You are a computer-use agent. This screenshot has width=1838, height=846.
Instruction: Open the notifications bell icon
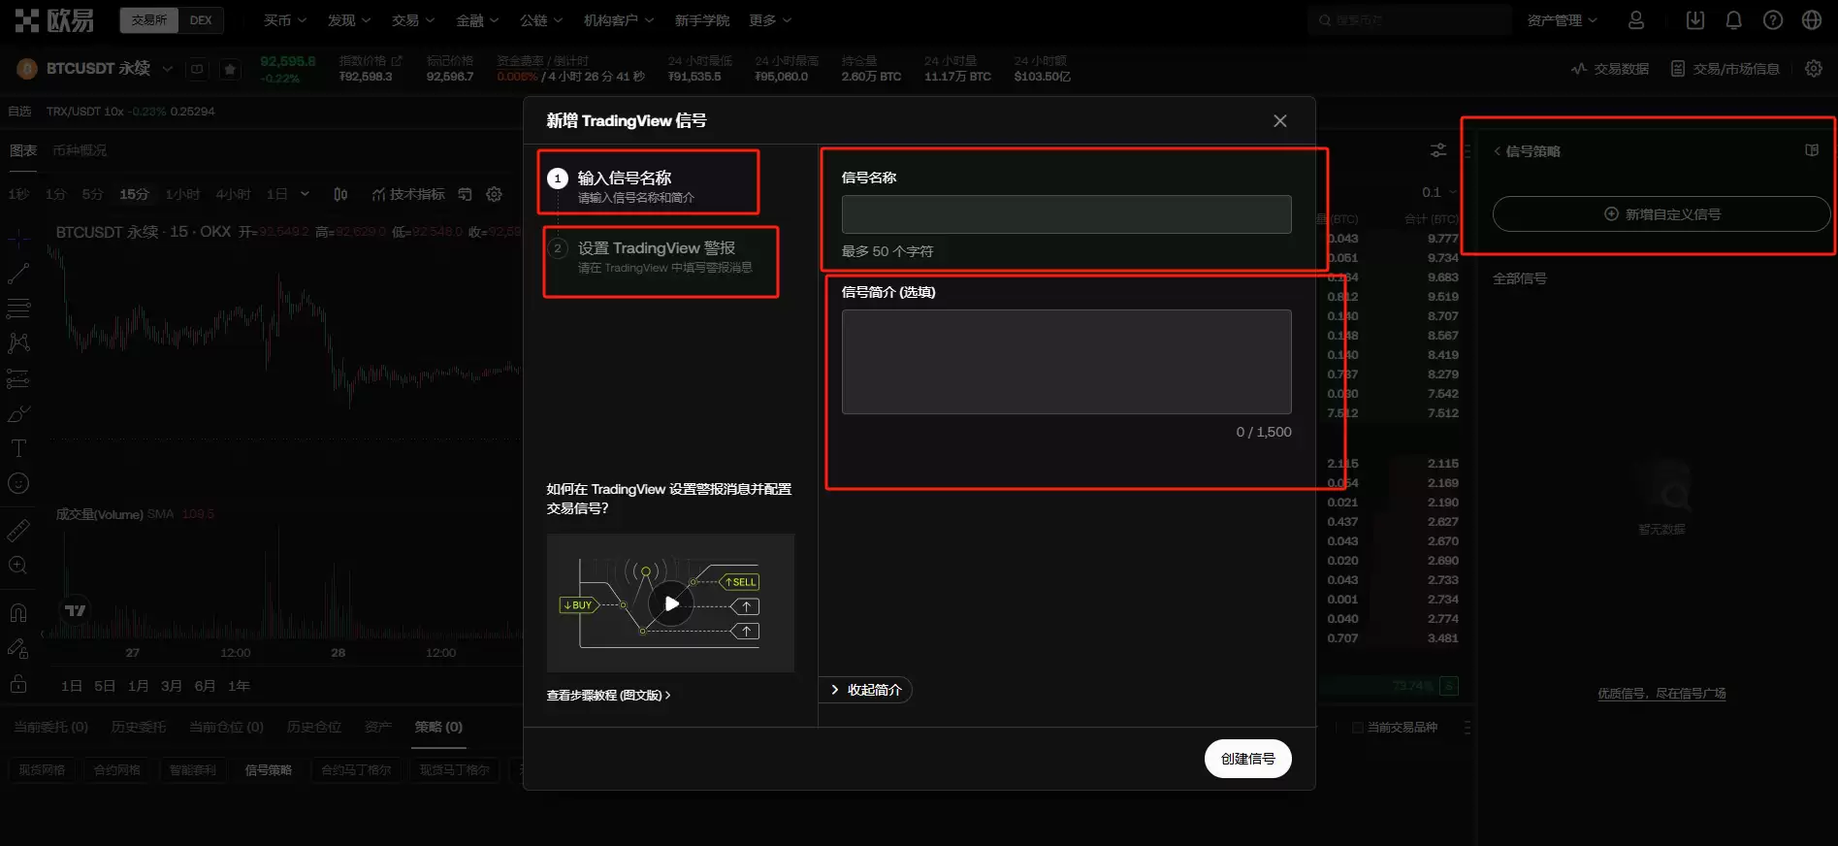coord(1733,20)
